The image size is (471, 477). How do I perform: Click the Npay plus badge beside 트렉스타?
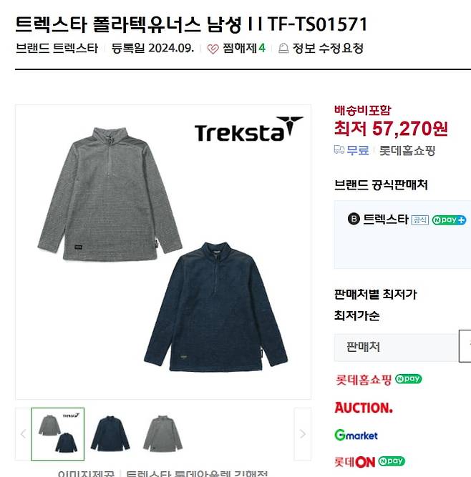(449, 220)
